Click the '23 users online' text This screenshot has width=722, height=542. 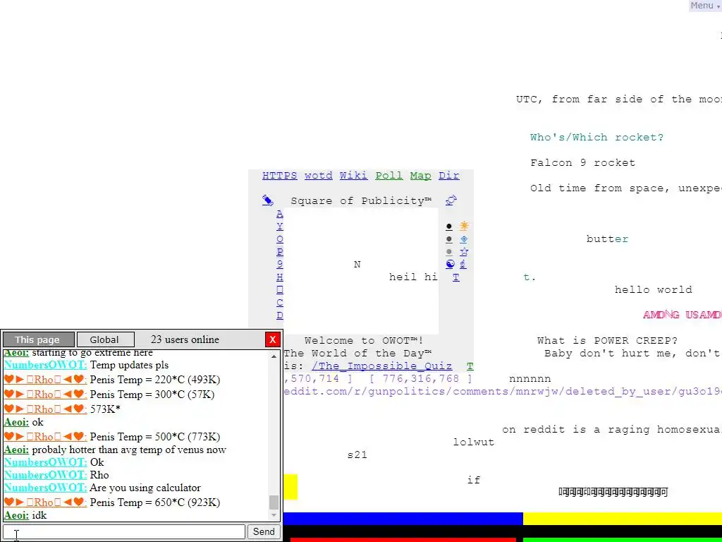click(185, 339)
